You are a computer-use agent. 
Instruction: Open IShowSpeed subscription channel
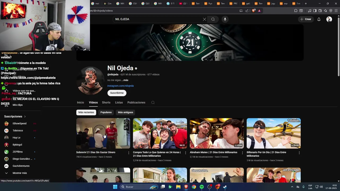coord(20,123)
